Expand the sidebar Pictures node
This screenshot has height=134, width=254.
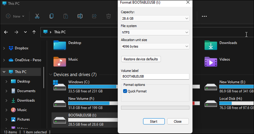tap(6, 120)
